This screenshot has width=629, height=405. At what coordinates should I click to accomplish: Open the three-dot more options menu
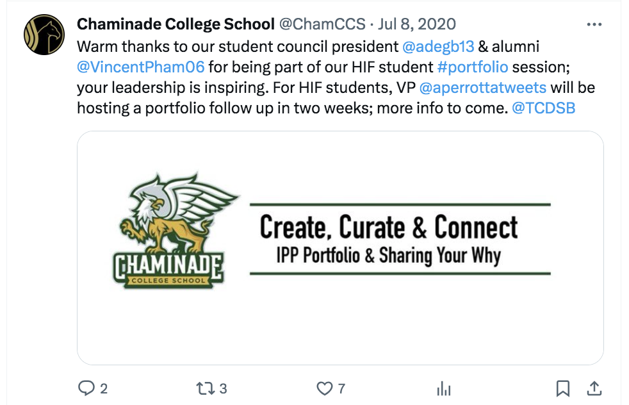pos(594,25)
